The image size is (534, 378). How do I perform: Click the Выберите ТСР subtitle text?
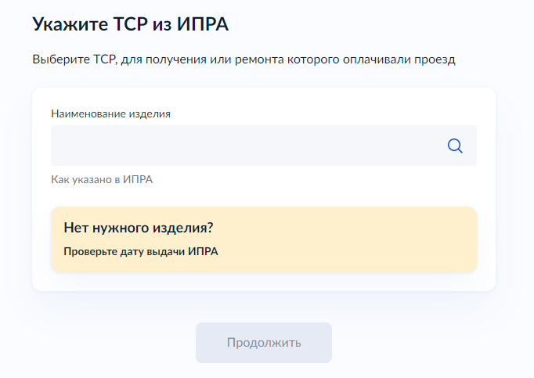(244, 59)
